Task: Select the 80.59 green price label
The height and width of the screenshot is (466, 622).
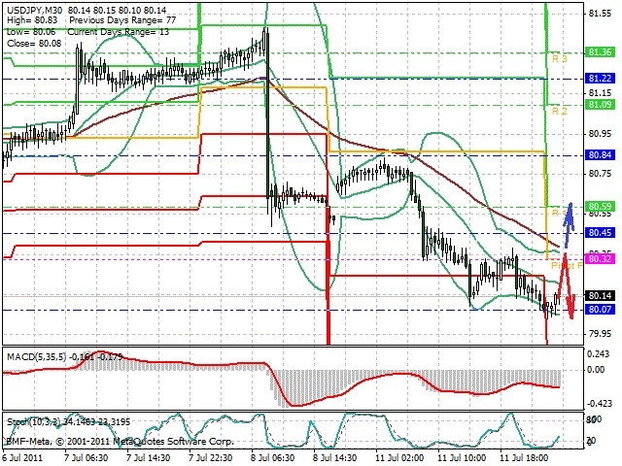Action: coord(600,207)
